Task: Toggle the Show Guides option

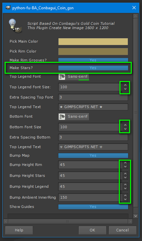Action: point(93,207)
